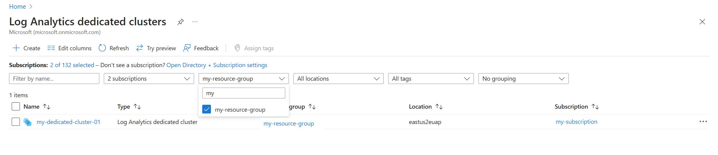Open the my-subscription link

576,122
